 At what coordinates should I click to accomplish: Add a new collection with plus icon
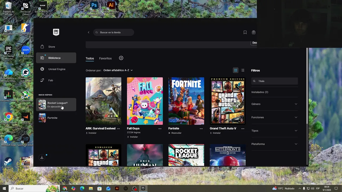121,58
